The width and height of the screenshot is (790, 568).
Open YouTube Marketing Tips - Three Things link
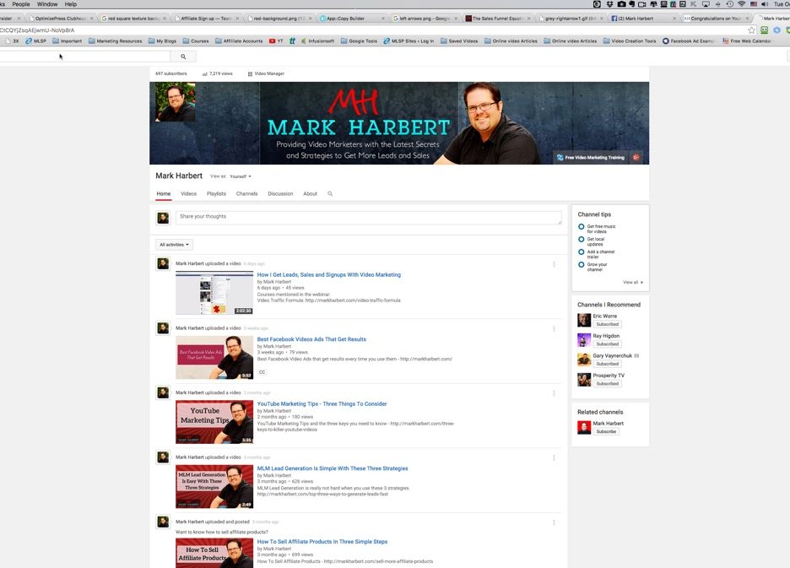point(322,403)
